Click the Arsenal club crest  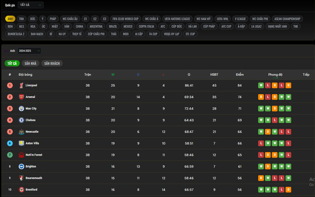21,97
